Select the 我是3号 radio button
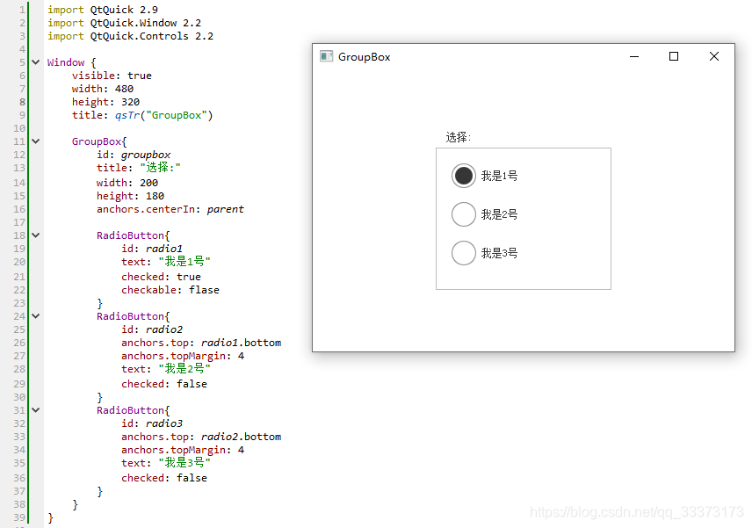752x528 pixels. (x=463, y=253)
